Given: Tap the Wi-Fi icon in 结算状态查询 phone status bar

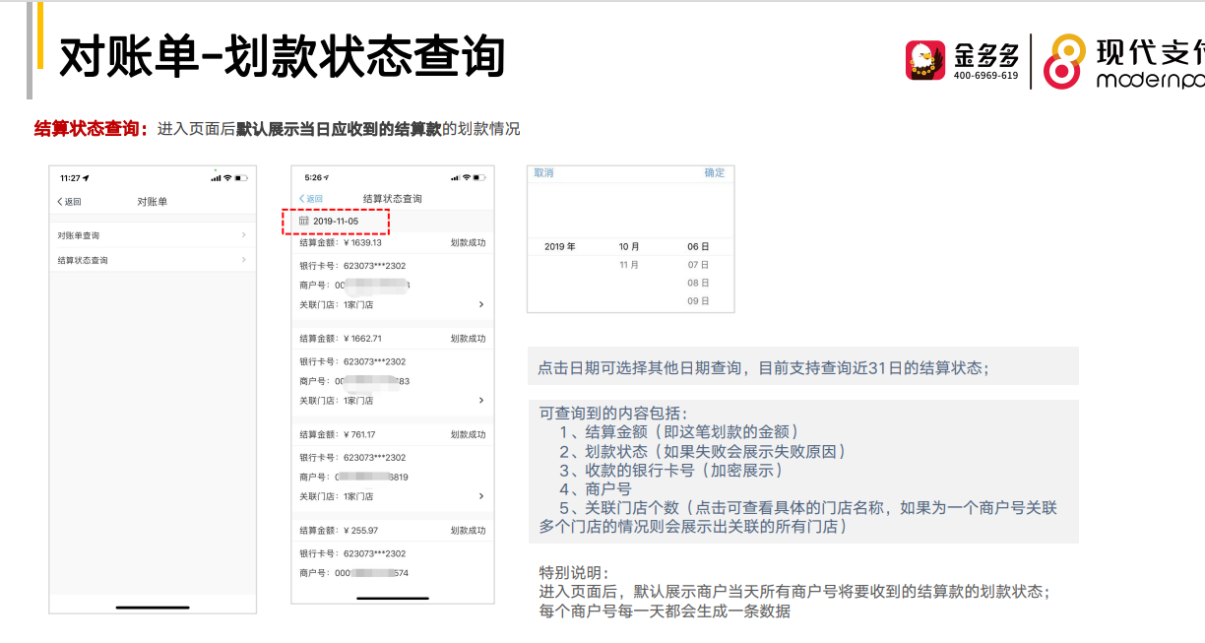Looking at the screenshot, I should pos(468,177).
